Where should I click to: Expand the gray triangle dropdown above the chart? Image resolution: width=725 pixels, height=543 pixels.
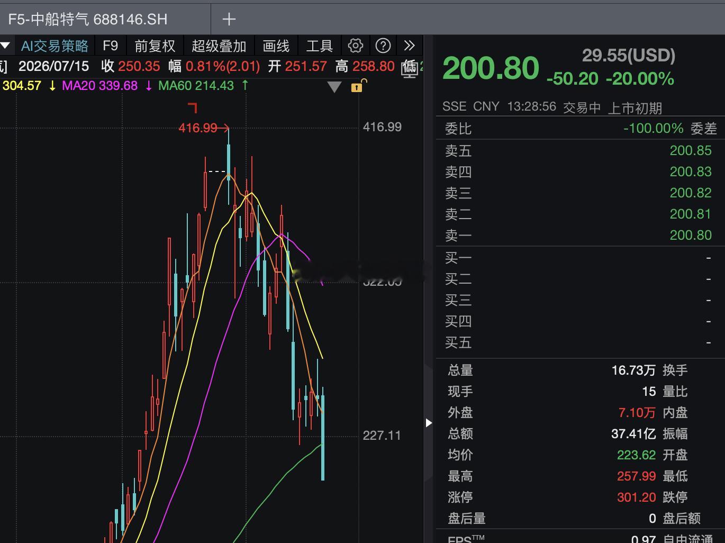334,87
